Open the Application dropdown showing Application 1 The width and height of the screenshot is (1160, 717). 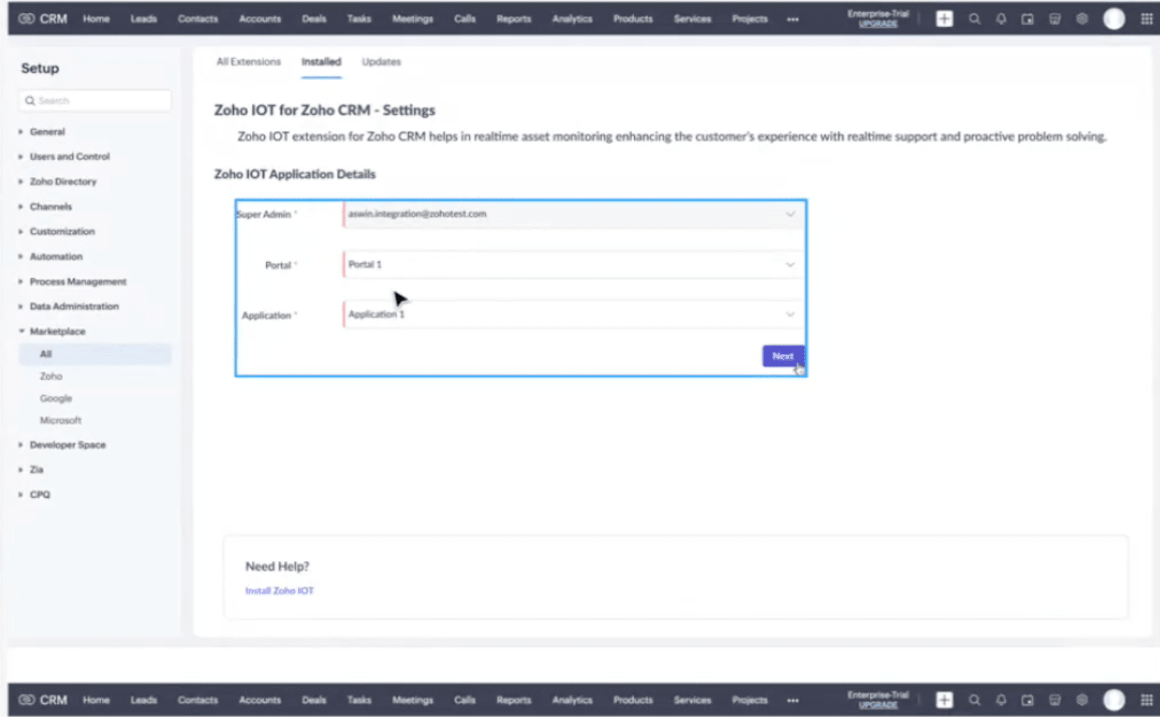(x=574, y=314)
